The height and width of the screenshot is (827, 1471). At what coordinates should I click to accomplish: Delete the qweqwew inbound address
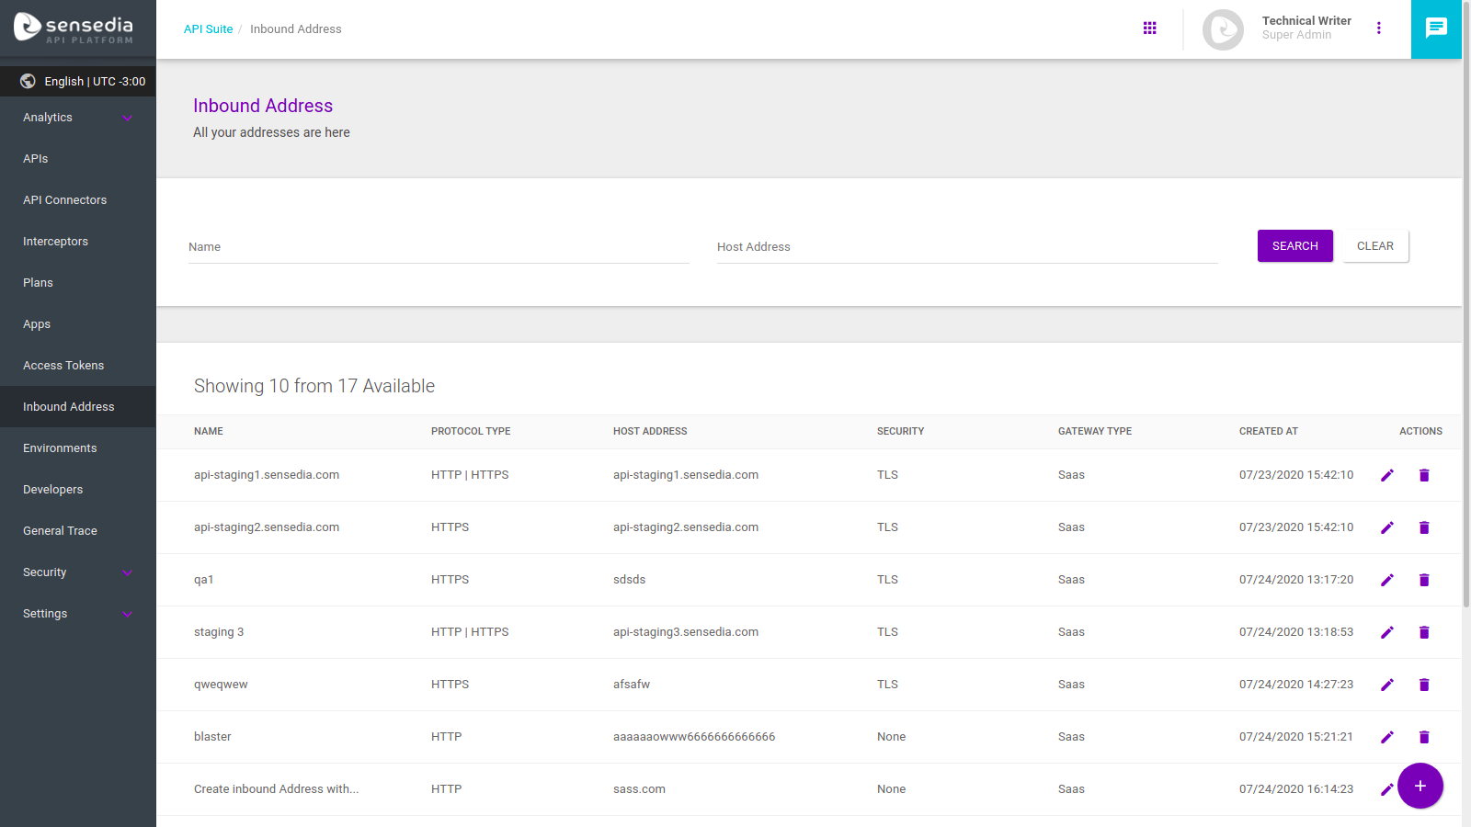pos(1424,684)
